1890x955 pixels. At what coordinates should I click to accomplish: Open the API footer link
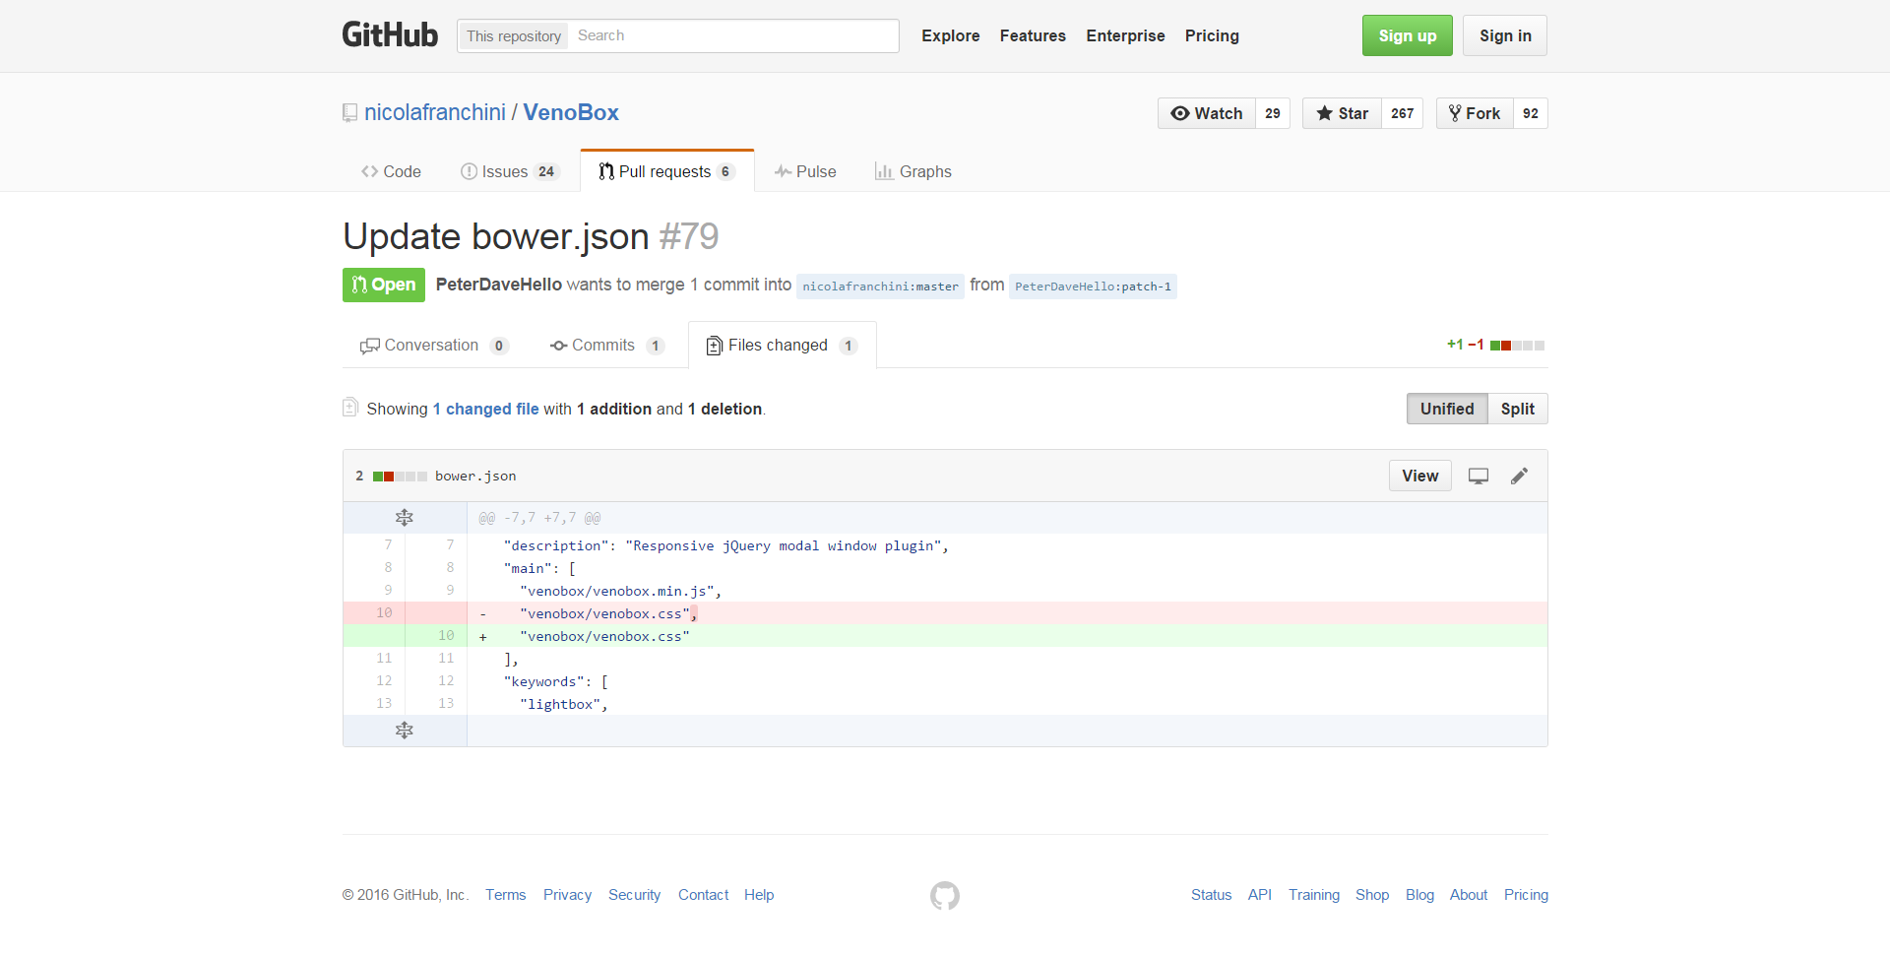[1260, 895]
